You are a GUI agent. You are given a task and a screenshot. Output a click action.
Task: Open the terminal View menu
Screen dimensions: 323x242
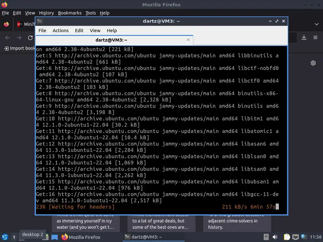95,31
